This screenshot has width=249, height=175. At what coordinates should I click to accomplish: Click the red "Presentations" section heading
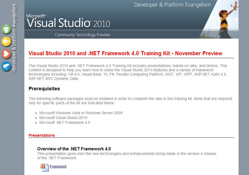pos(41,135)
